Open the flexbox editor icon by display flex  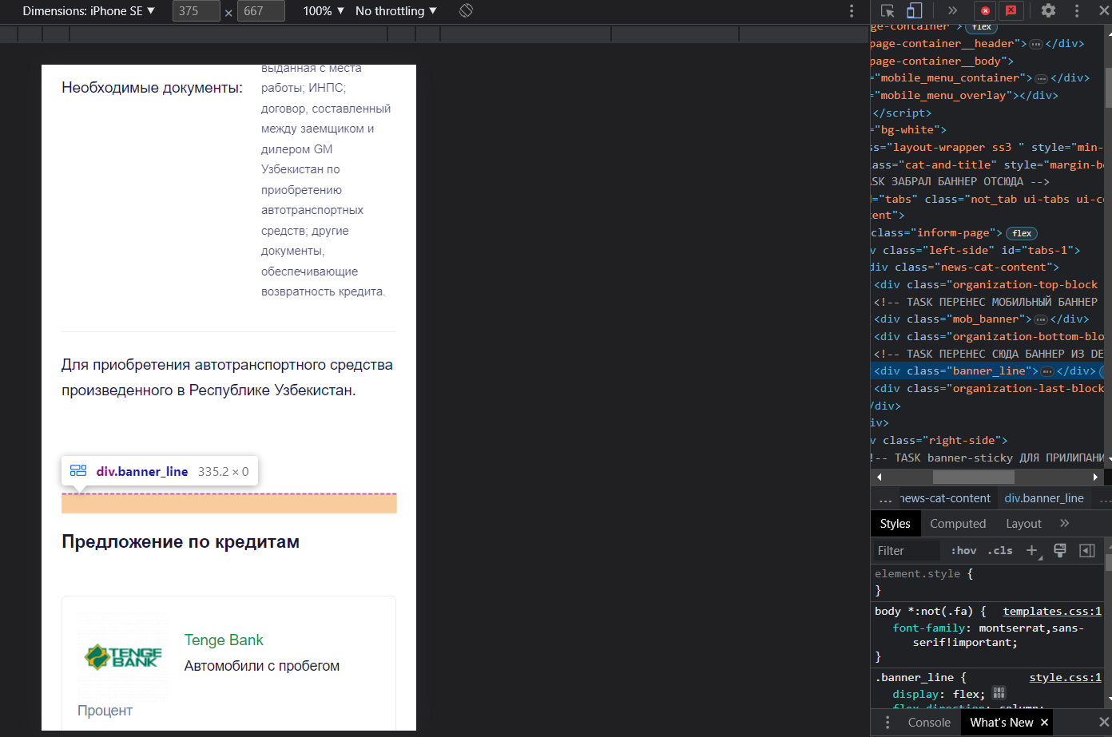pyautogui.click(x=999, y=693)
